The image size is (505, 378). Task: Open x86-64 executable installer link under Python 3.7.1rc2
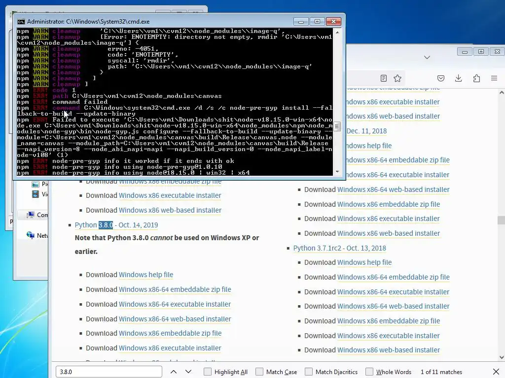(x=393, y=292)
